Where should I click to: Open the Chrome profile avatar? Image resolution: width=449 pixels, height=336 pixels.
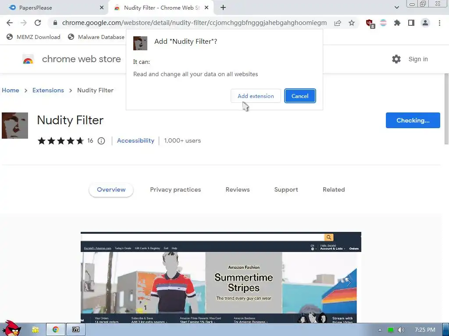coord(425,23)
